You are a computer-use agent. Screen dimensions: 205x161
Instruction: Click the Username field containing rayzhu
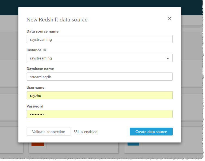tap(99, 96)
